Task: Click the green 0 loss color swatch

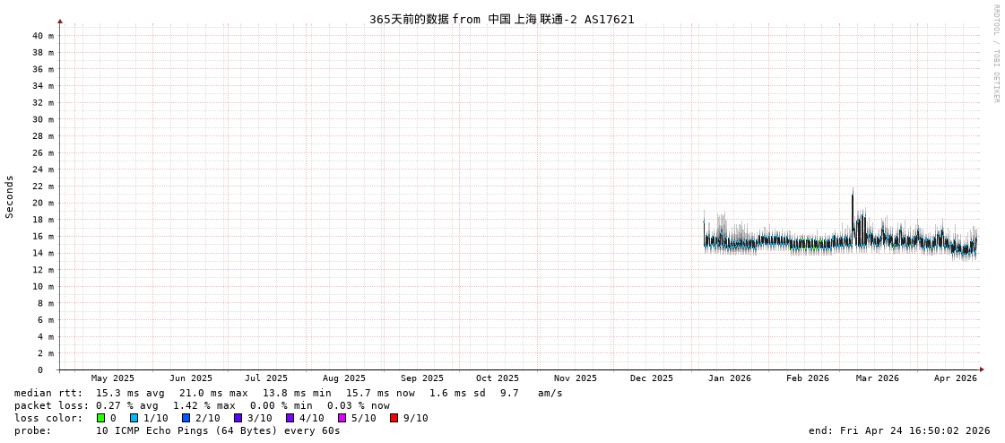Action: (x=101, y=418)
